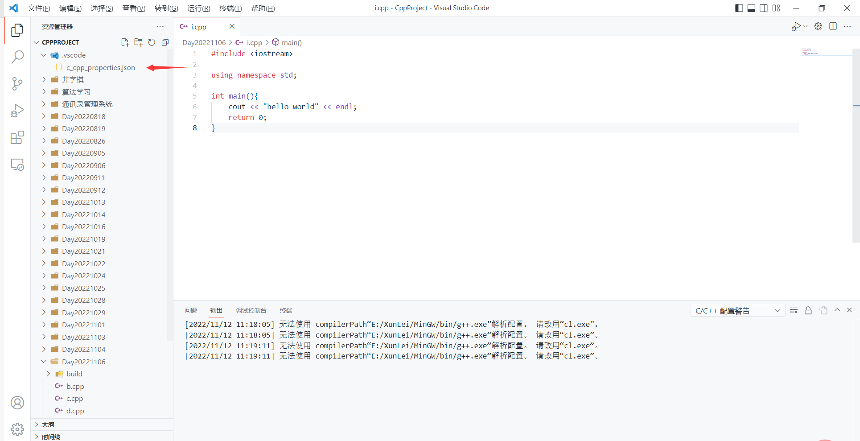This screenshot has width=860, height=441.
Task: Create a new file in CPPPROJECT
Action: tap(125, 42)
